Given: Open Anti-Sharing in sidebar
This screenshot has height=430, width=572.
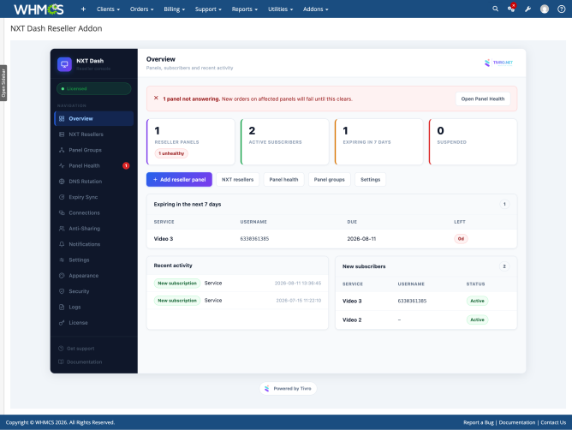Looking at the screenshot, I should [93, 229].
